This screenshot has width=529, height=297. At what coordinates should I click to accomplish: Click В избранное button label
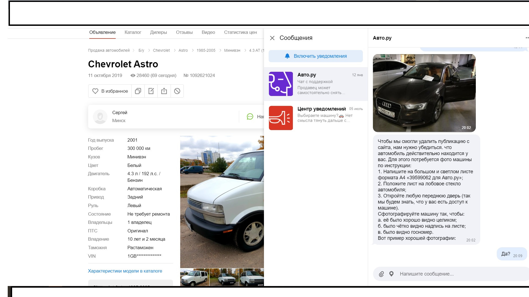pos(115,91)
